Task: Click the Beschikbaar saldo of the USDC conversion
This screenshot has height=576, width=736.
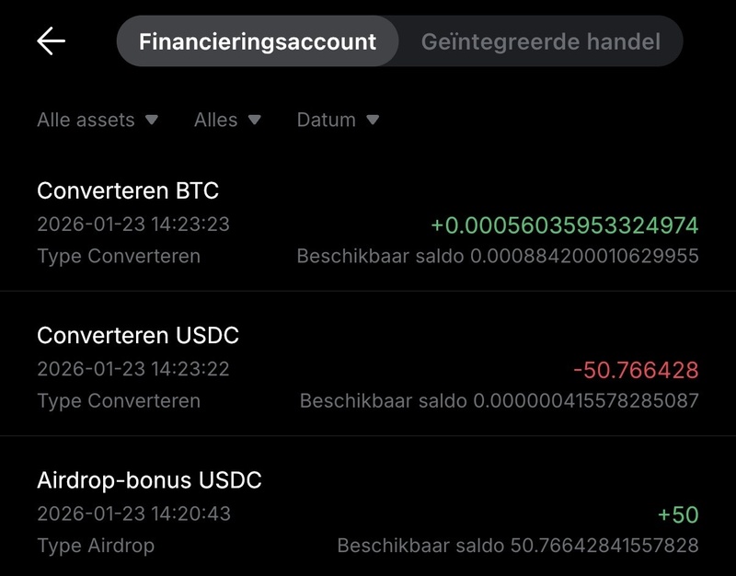Action: 499,400
